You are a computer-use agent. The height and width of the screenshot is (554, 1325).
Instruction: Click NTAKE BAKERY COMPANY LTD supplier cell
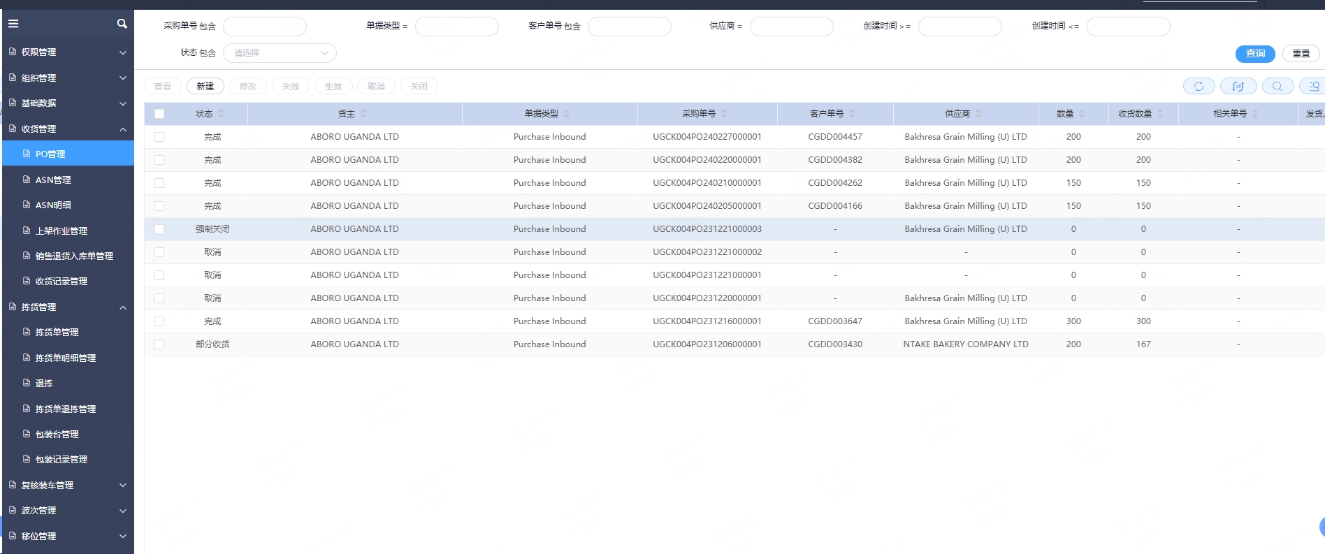click(x=966, y=344)
